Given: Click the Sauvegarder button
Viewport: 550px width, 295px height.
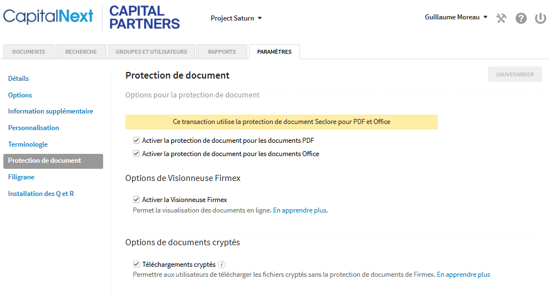Looking at the screenshot, I should [515, 74].
